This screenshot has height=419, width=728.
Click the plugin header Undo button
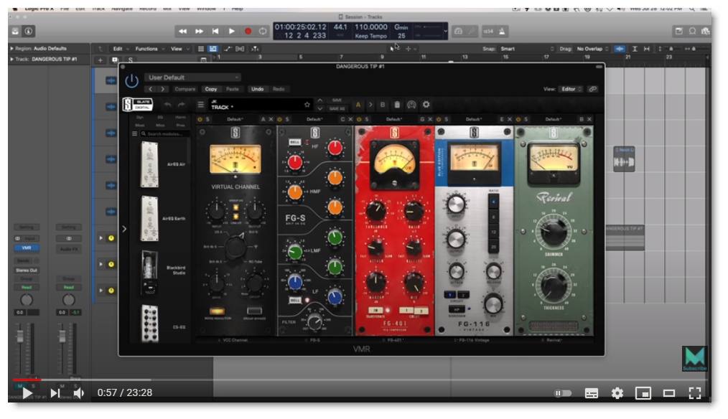(257, 89)
